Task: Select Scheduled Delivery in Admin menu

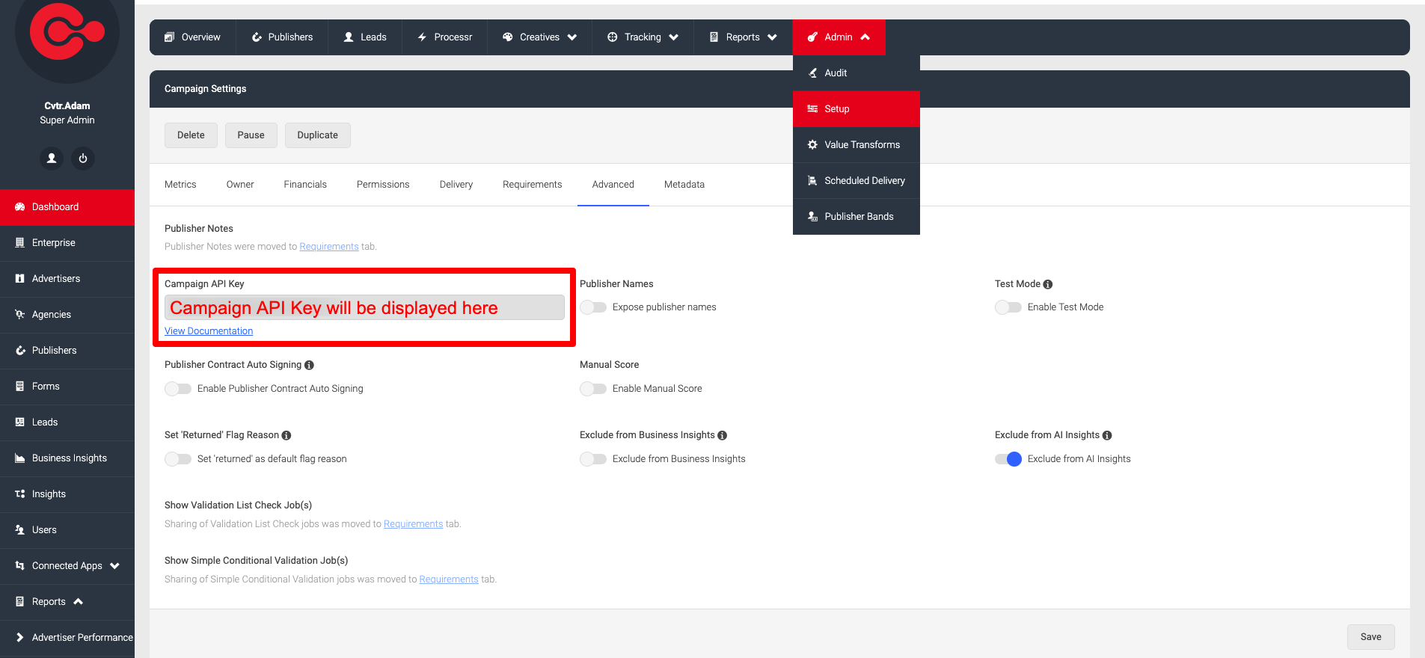Action: click(856, 181)
